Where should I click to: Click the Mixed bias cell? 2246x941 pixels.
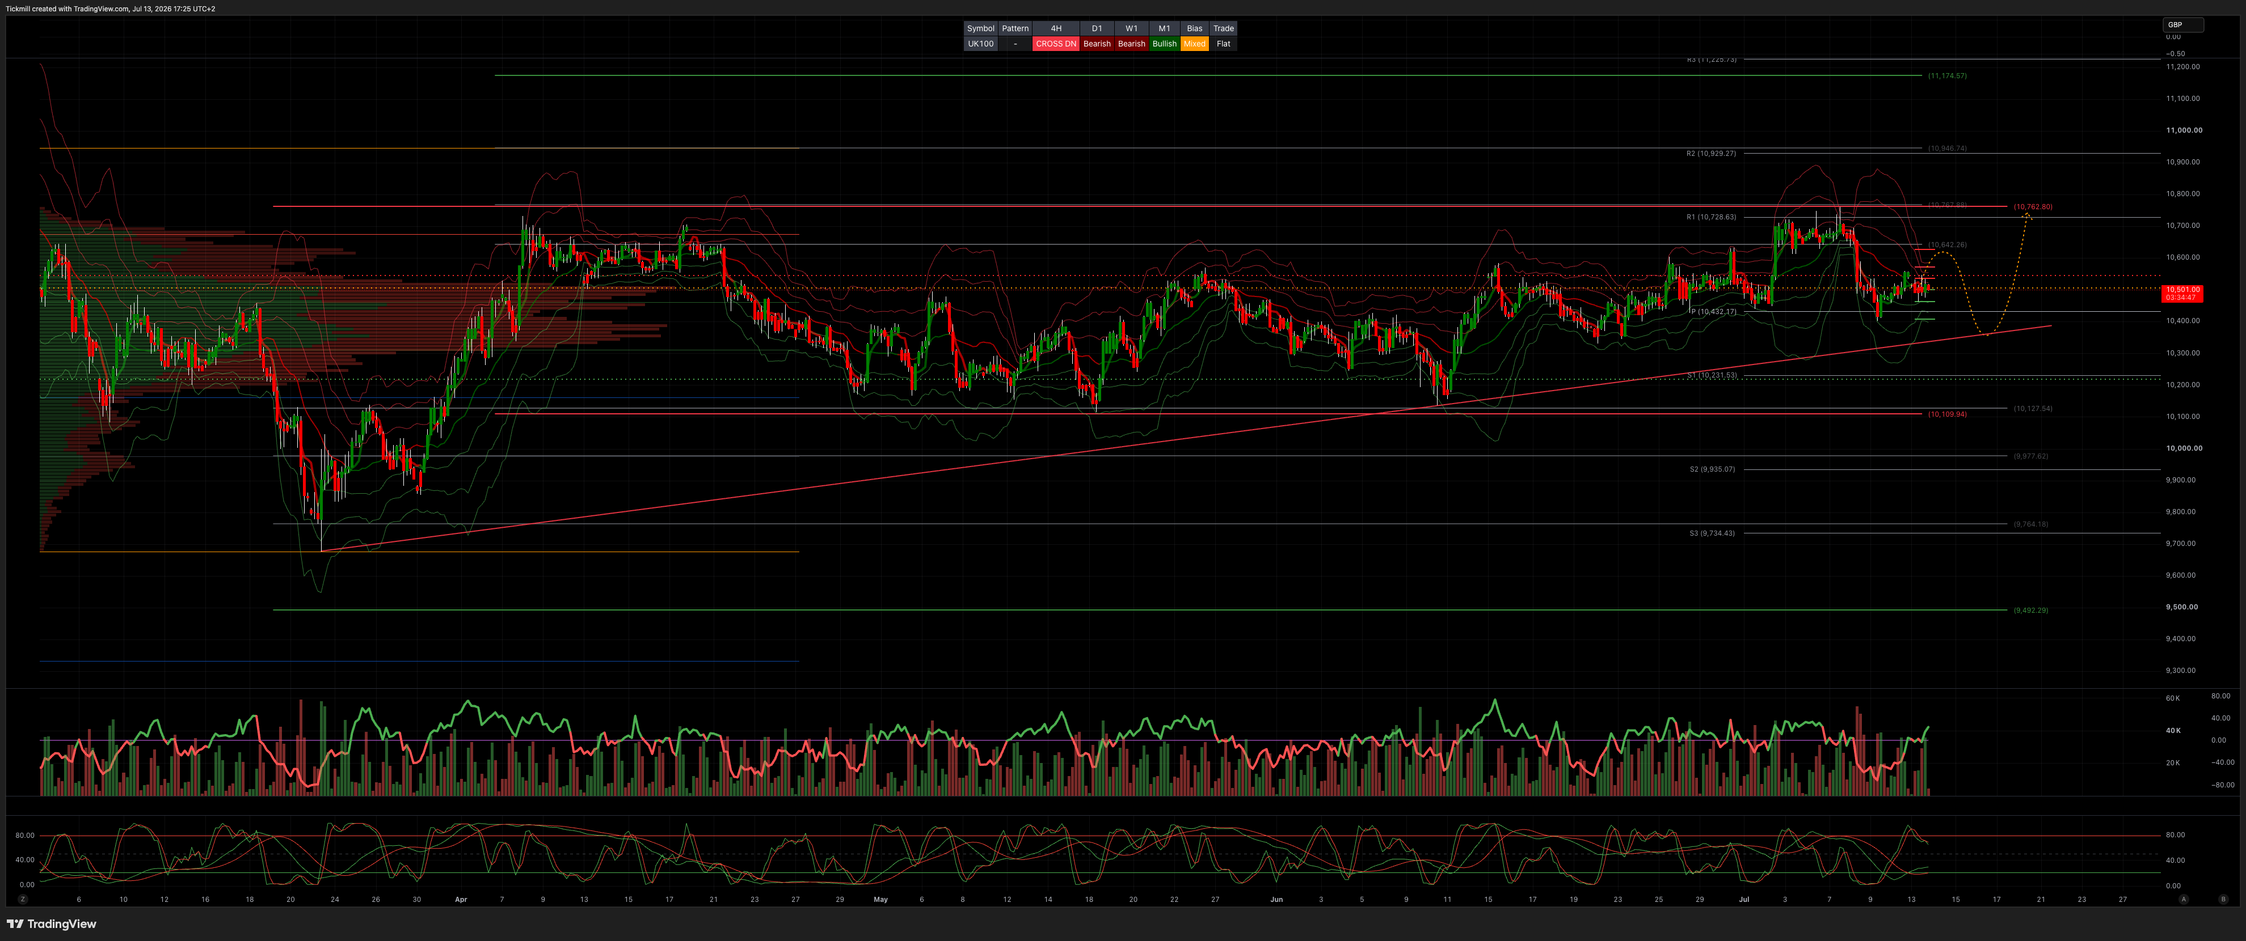coord(1195,44)
